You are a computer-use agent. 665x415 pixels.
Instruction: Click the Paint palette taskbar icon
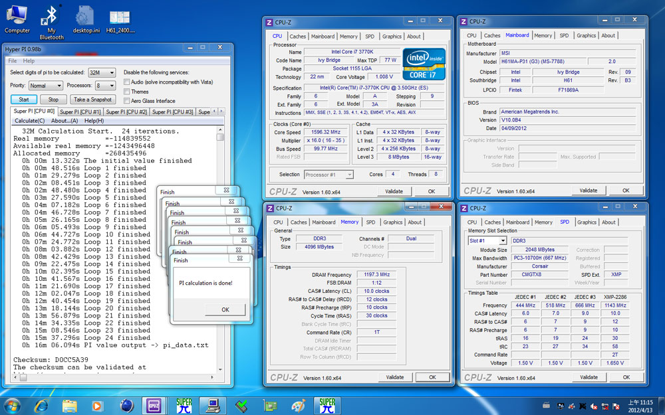pos(299,404)
